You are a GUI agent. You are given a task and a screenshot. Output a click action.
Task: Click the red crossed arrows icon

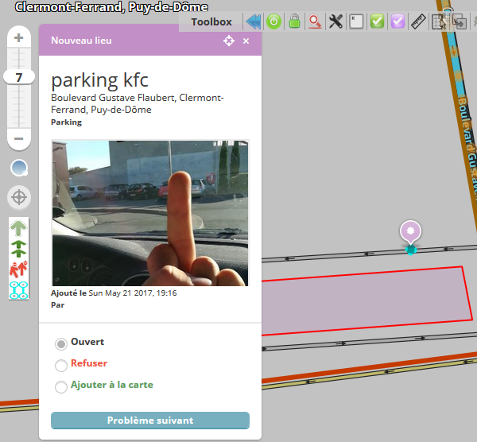(x=18, y=269)
